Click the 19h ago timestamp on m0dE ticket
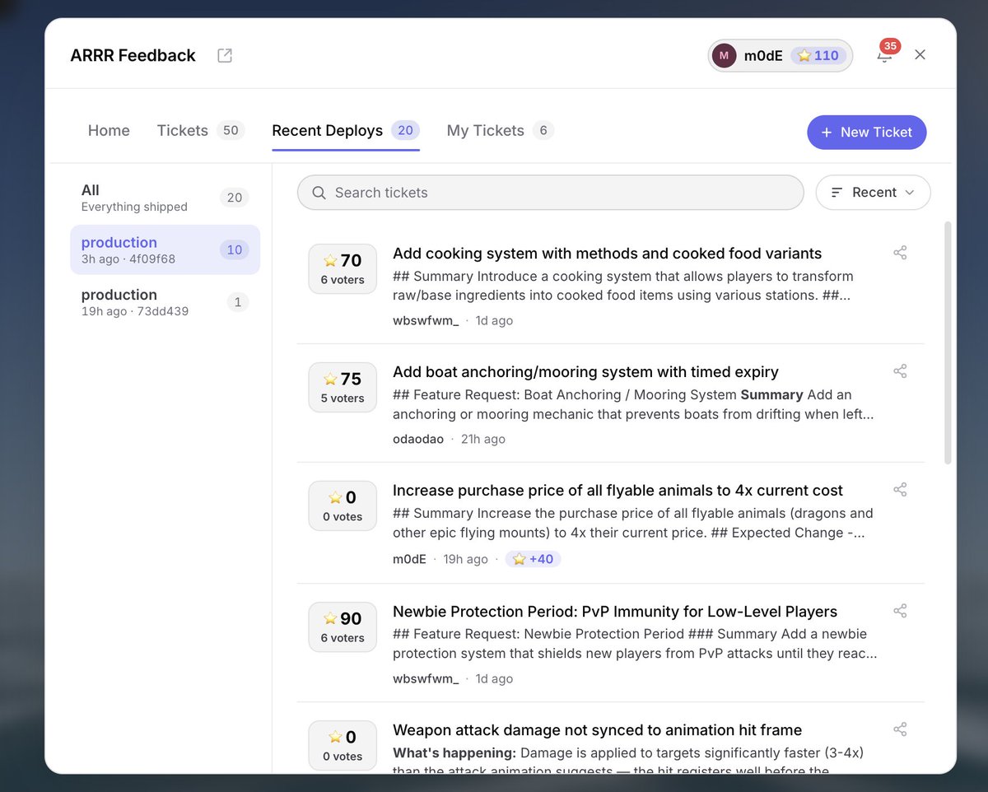The height and width of the screenshot is (792, 988). coord(466,559)
